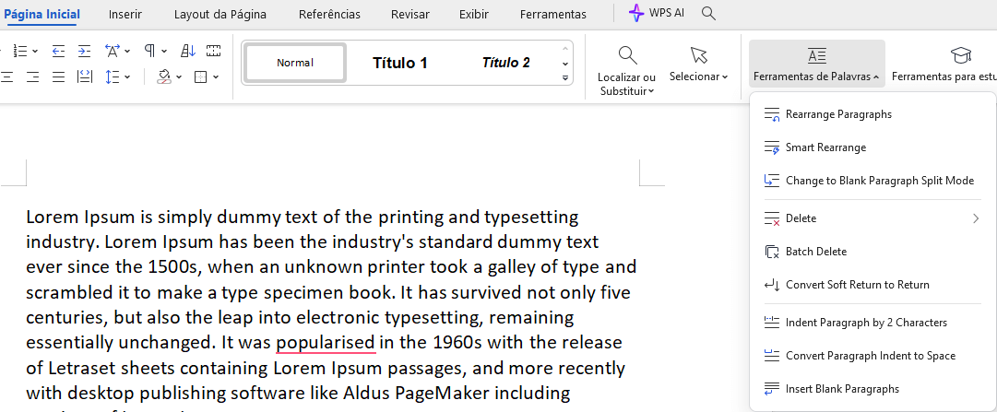Click the sort text icon
Screen dimensions: 997x412
[x=188, y=50]
